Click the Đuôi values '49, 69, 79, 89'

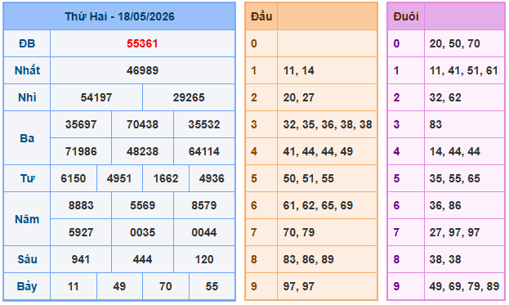pos(464,286)
